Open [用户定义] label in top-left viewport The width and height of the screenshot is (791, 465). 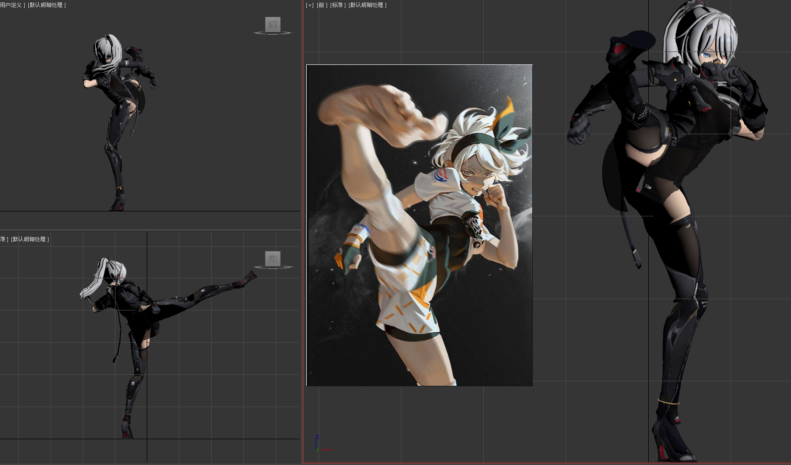point(12,5)
